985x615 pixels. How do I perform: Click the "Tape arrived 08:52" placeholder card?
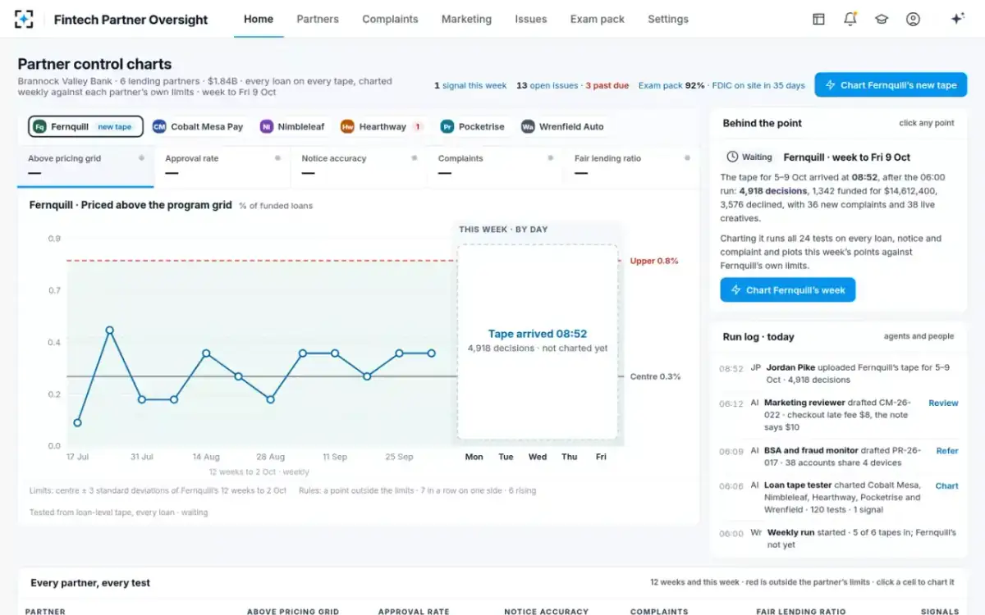coord(538,341)
